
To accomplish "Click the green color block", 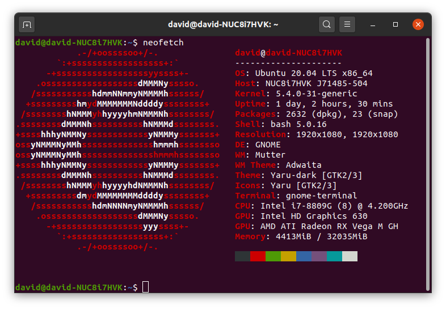I will click(x=273, y=256).
